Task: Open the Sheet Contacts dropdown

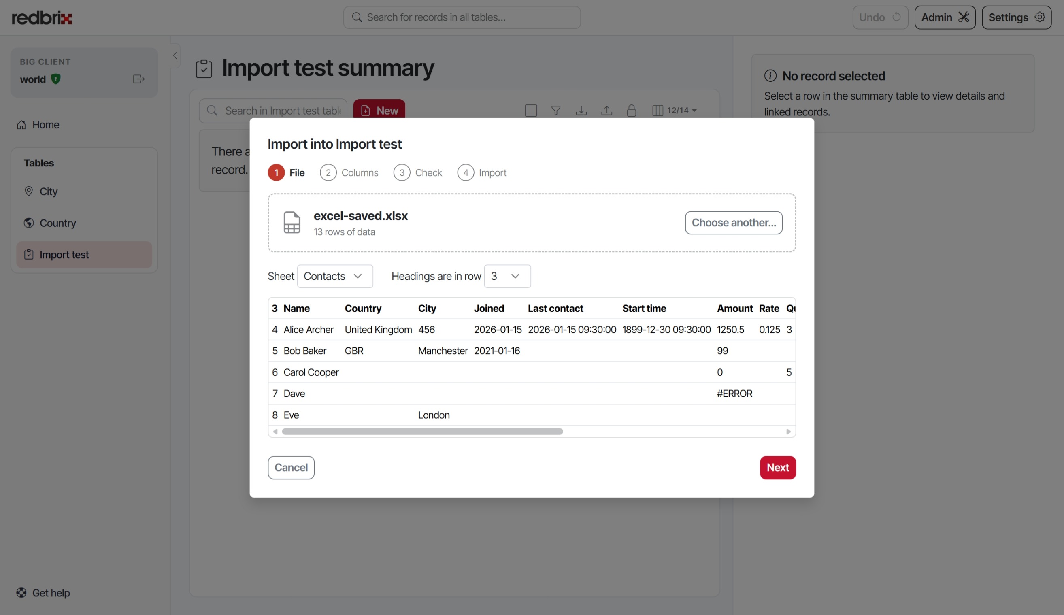Action: click(335, 276)
